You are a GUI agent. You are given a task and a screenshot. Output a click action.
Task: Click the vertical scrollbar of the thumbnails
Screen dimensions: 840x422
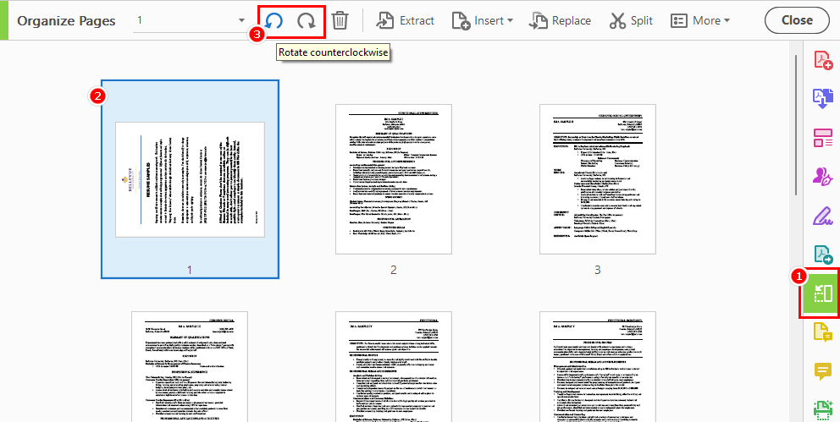tap(796, 124)
